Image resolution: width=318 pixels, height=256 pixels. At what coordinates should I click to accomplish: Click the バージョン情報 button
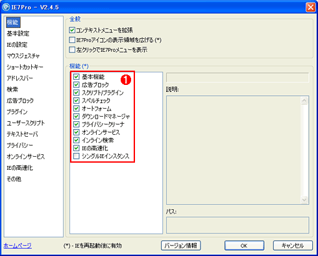point(181,246)
